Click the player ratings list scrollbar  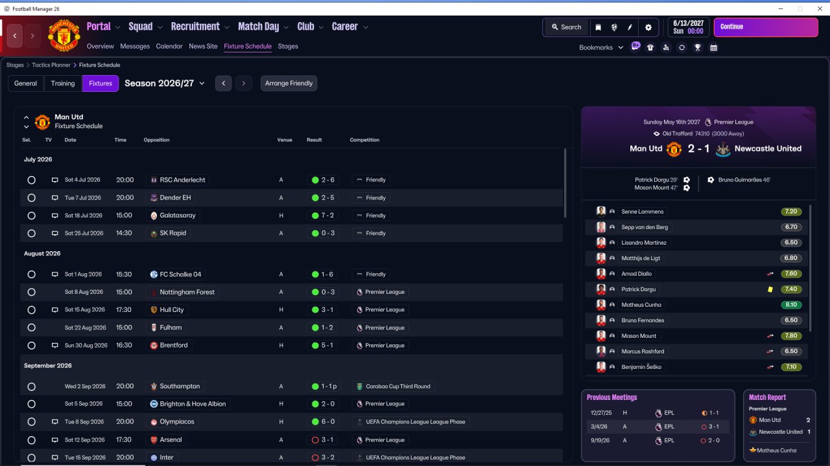click(x=811, y=269)
